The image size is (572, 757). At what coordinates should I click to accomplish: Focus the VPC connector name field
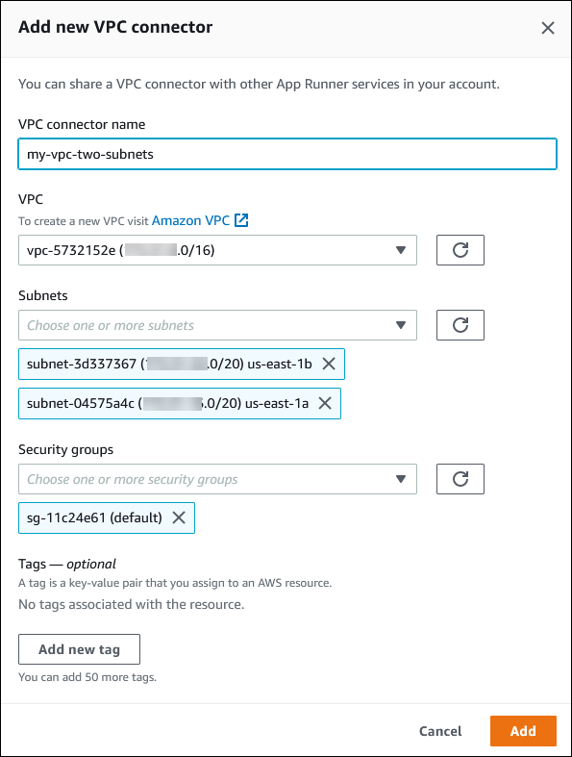click(287, 154)
